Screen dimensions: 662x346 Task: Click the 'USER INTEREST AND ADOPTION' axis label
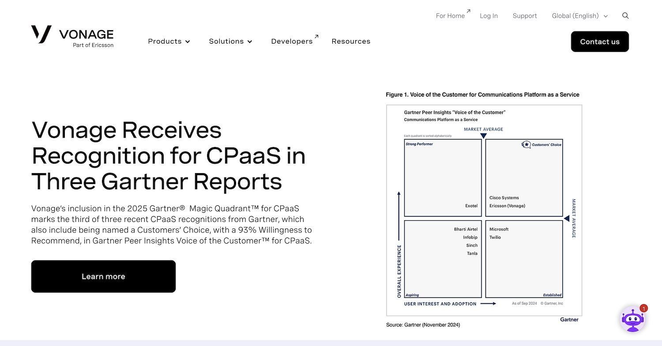[440, 304]
